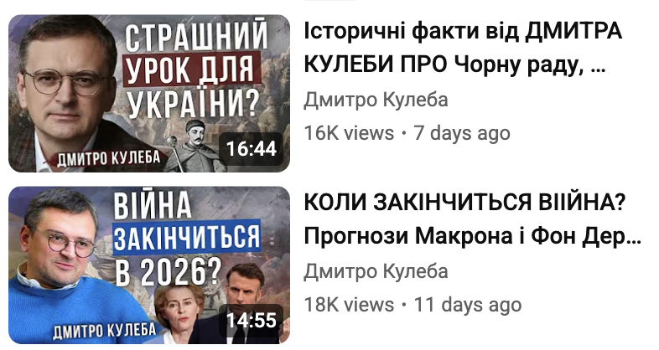Click the hetman illustration in first thumbnail

click(x=194, y=147)
